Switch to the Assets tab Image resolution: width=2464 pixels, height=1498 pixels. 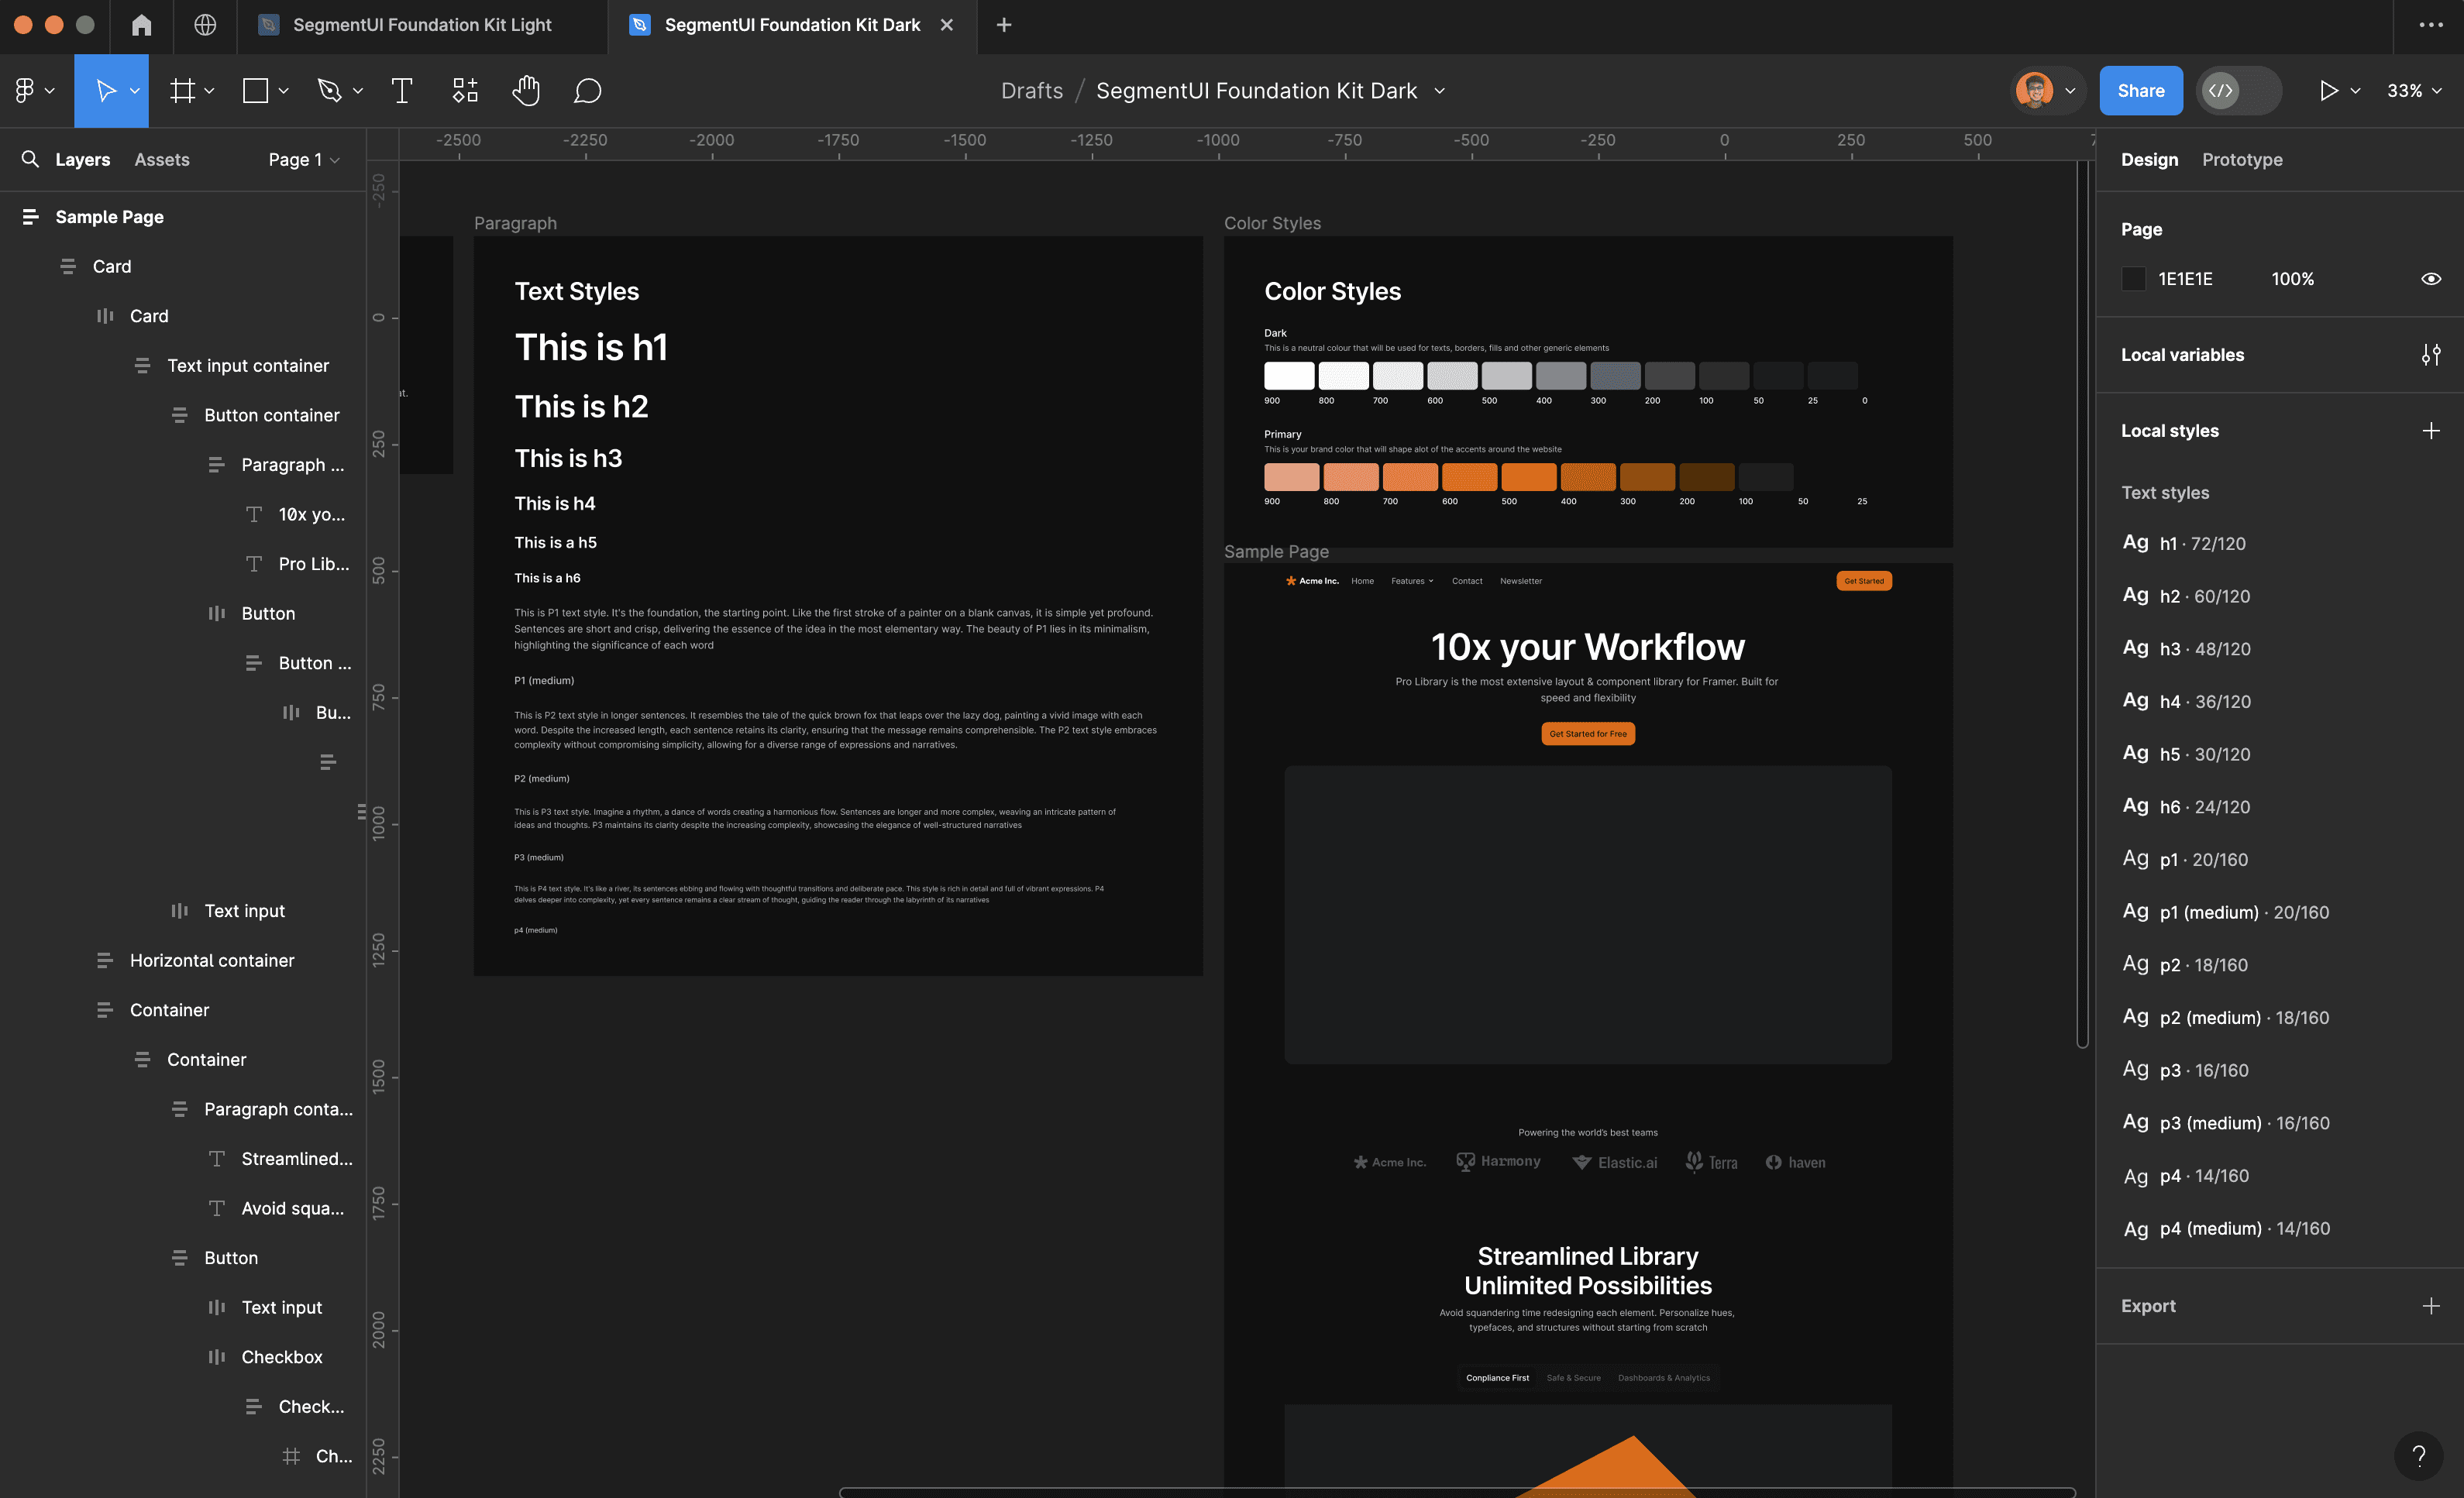click(161, 159)
